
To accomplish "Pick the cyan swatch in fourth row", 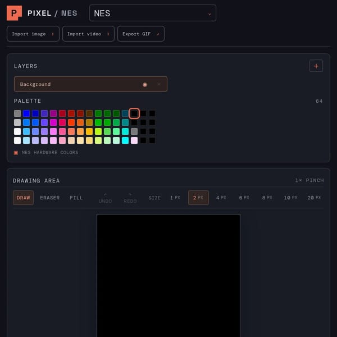I will coord(125,140).
